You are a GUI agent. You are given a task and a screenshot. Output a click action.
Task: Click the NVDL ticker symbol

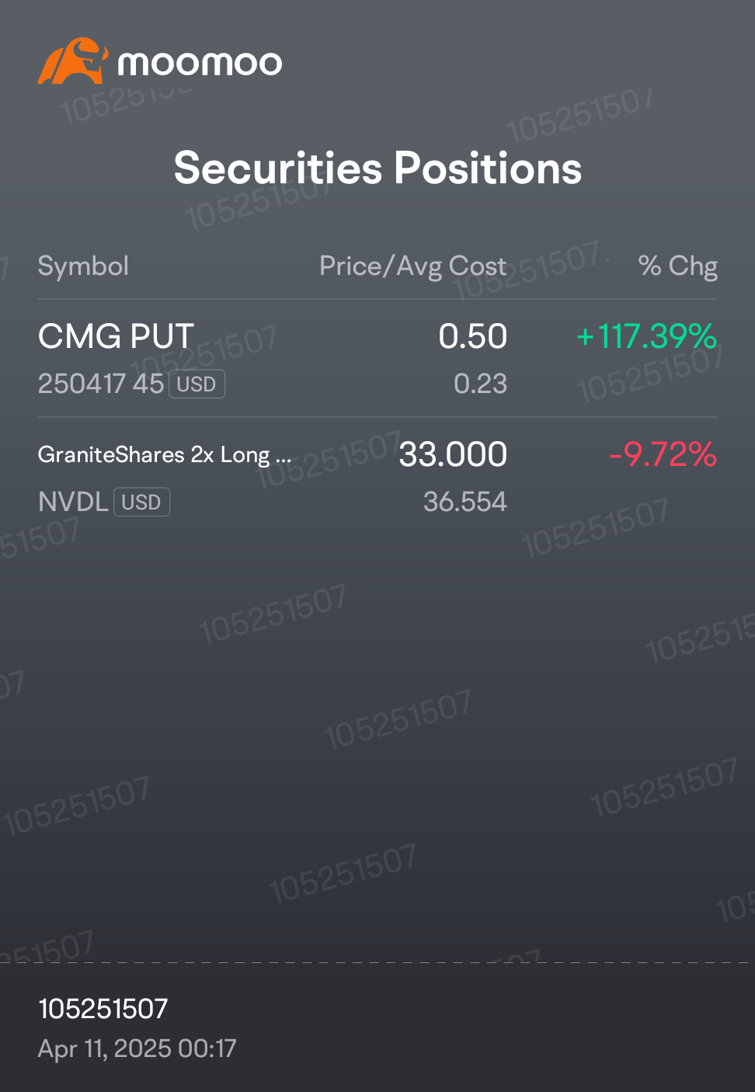click(x=73, y=502)
